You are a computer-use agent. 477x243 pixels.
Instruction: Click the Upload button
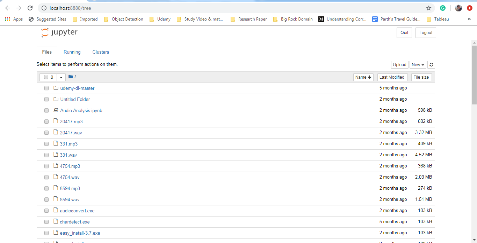pyautogui.click(x=399, y=64)
